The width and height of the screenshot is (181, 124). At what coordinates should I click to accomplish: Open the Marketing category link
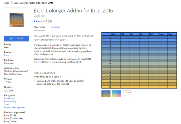click(9, 98)
